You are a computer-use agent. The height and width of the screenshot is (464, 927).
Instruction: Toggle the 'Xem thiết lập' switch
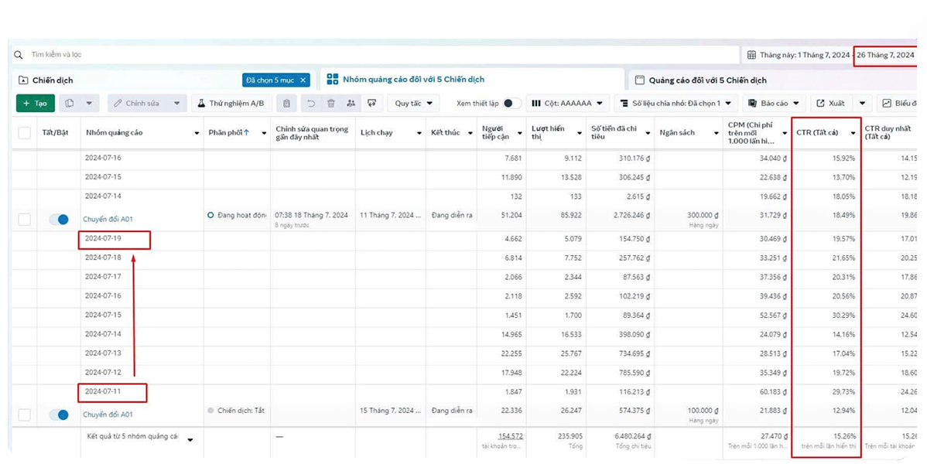tap(511, 103)
